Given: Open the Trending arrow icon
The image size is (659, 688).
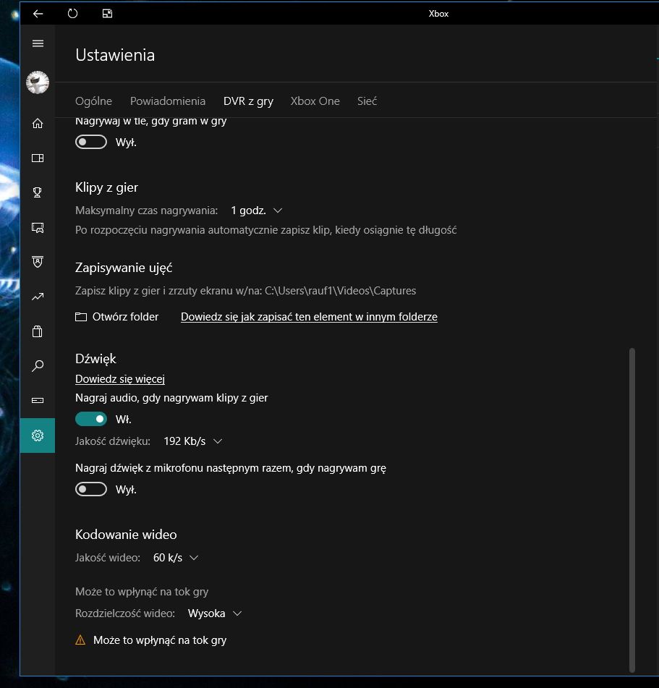Looking at the screenshot, I should click(x=38, y=297).
